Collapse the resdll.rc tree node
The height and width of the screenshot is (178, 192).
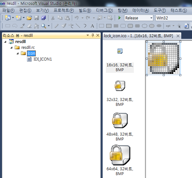pos(11,48)
